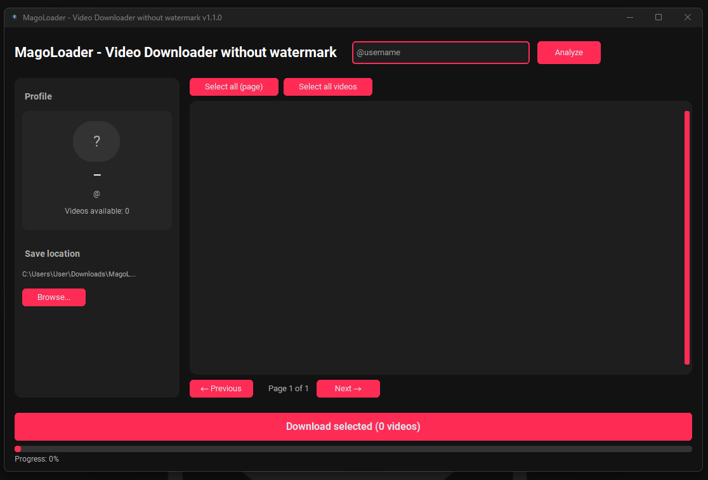Image resolution: width=708 pixels, height=480 pixels.
Task: Click the save path C:\Users\User\Downloads\MagoL... text
Action: pos(79,274)
